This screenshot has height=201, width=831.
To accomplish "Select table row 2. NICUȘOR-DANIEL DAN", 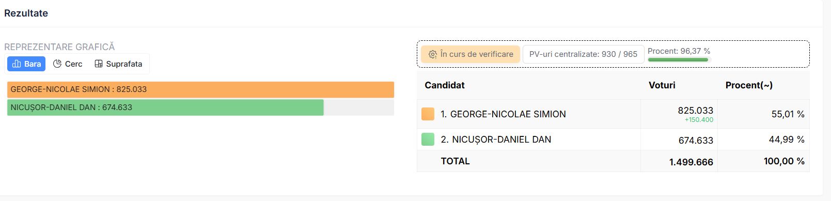I will (x=613, y=140).
